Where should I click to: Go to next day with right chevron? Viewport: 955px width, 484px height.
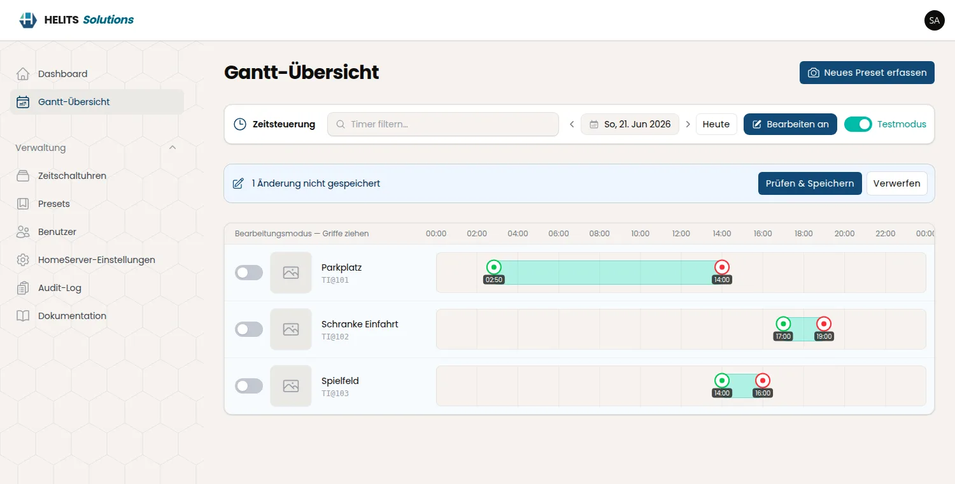point(688,124)
